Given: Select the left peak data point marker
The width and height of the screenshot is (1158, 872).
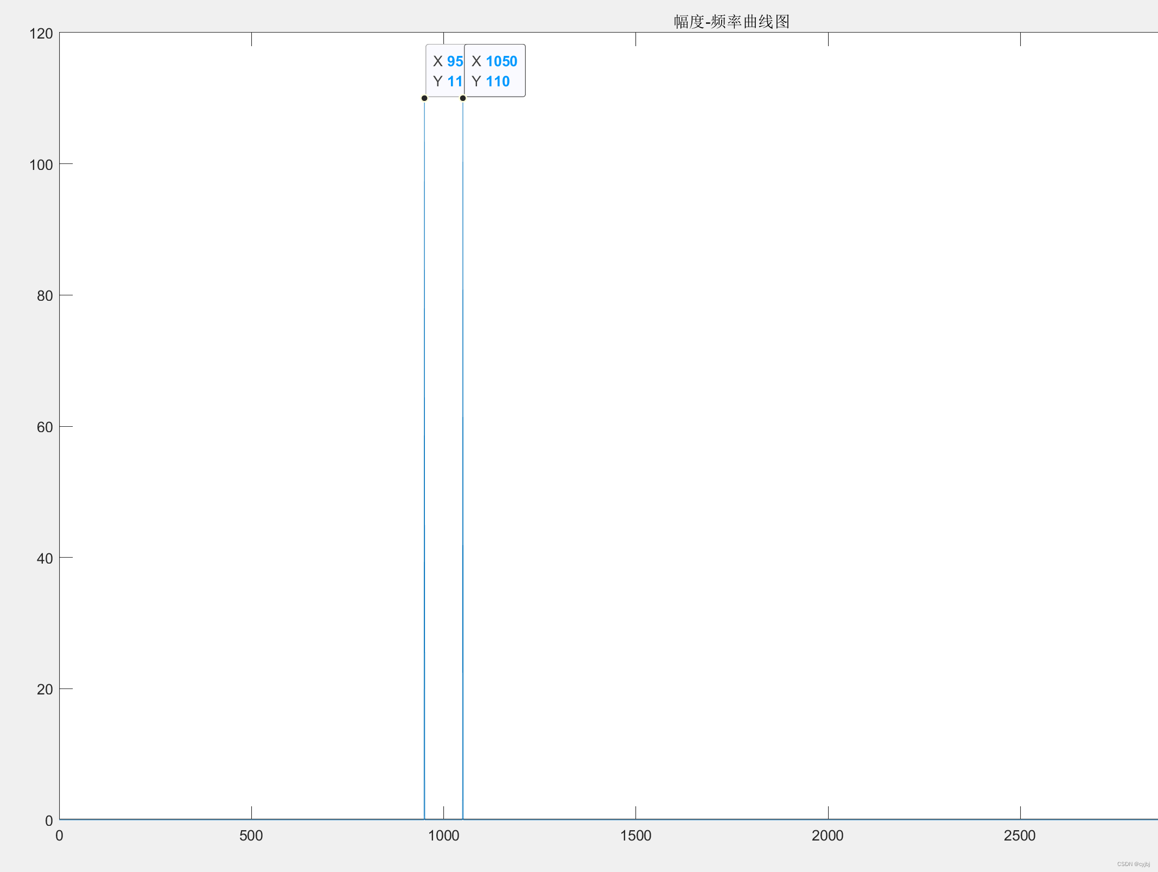Looking at the screenshot, I should 424,98.
